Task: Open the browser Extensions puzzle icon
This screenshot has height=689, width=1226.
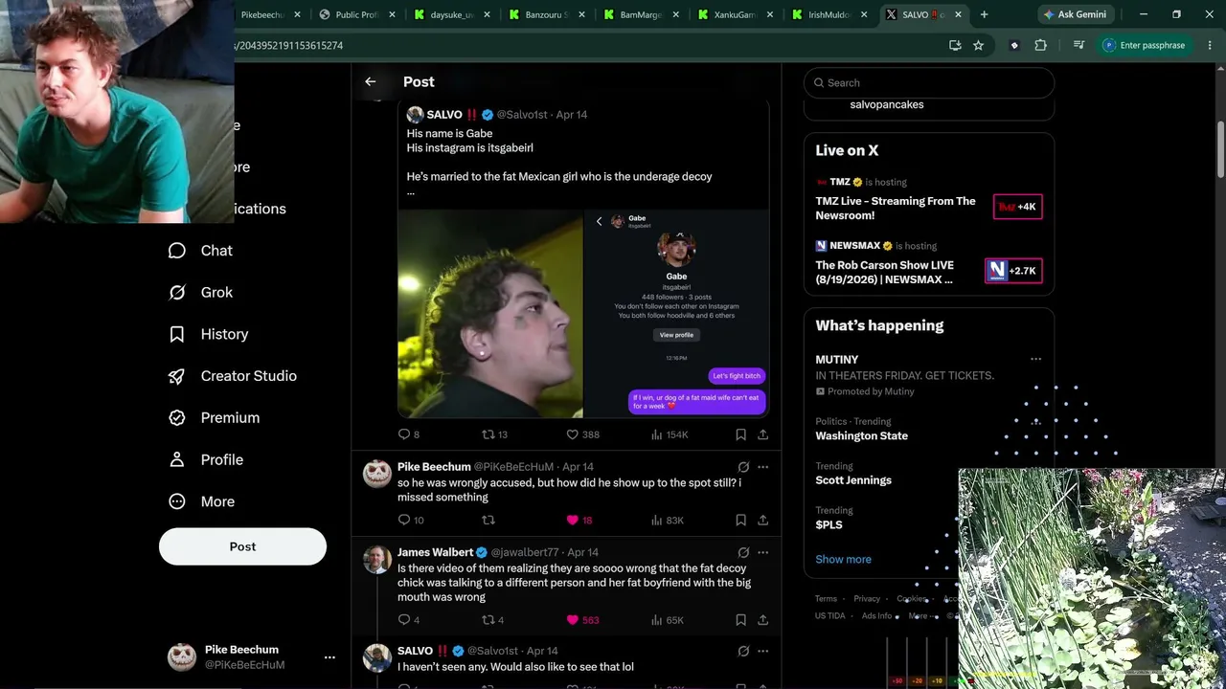Action: (x=1040, y=45)
